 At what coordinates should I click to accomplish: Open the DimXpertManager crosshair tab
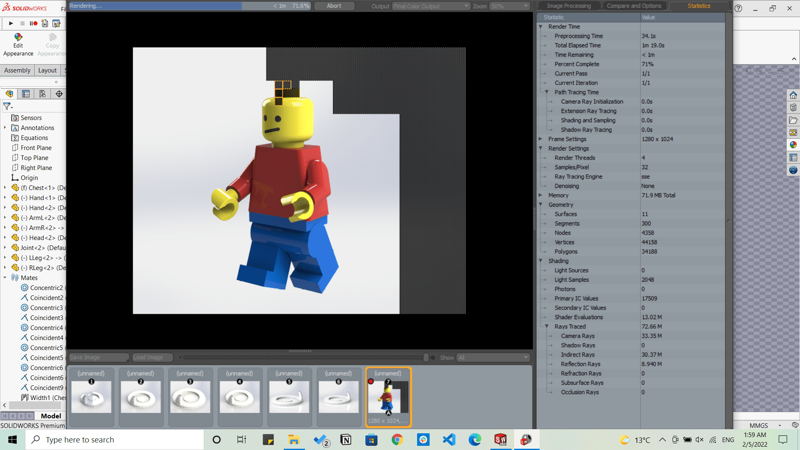point(59,94)
